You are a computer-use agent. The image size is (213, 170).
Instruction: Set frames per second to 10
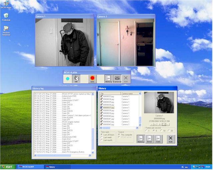click(x=163, y=131)
